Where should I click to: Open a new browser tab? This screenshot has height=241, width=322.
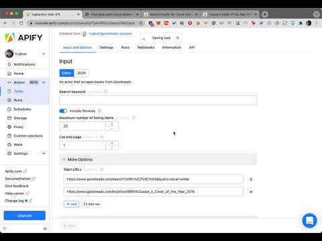point(265,14)
